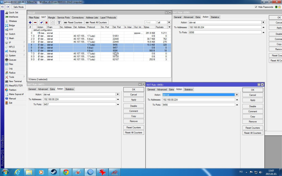Select NAT rule row with port 62187
The height and width of the screenshot is (176, 282).
point(99,59)
